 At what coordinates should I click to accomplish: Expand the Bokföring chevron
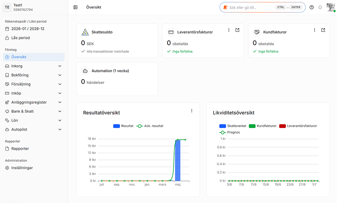coord(60,75)
